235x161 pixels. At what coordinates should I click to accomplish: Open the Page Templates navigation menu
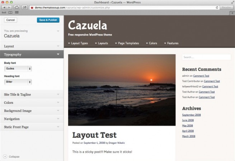127,43
